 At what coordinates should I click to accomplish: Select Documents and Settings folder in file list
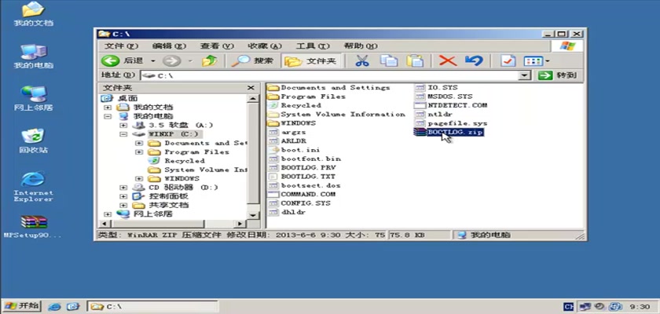pos(335,87)
